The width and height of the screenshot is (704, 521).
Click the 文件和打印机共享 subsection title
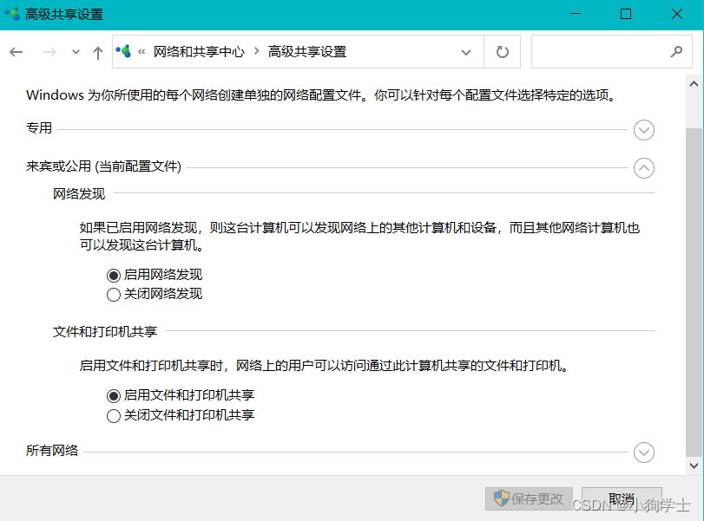tap(105, 331)
